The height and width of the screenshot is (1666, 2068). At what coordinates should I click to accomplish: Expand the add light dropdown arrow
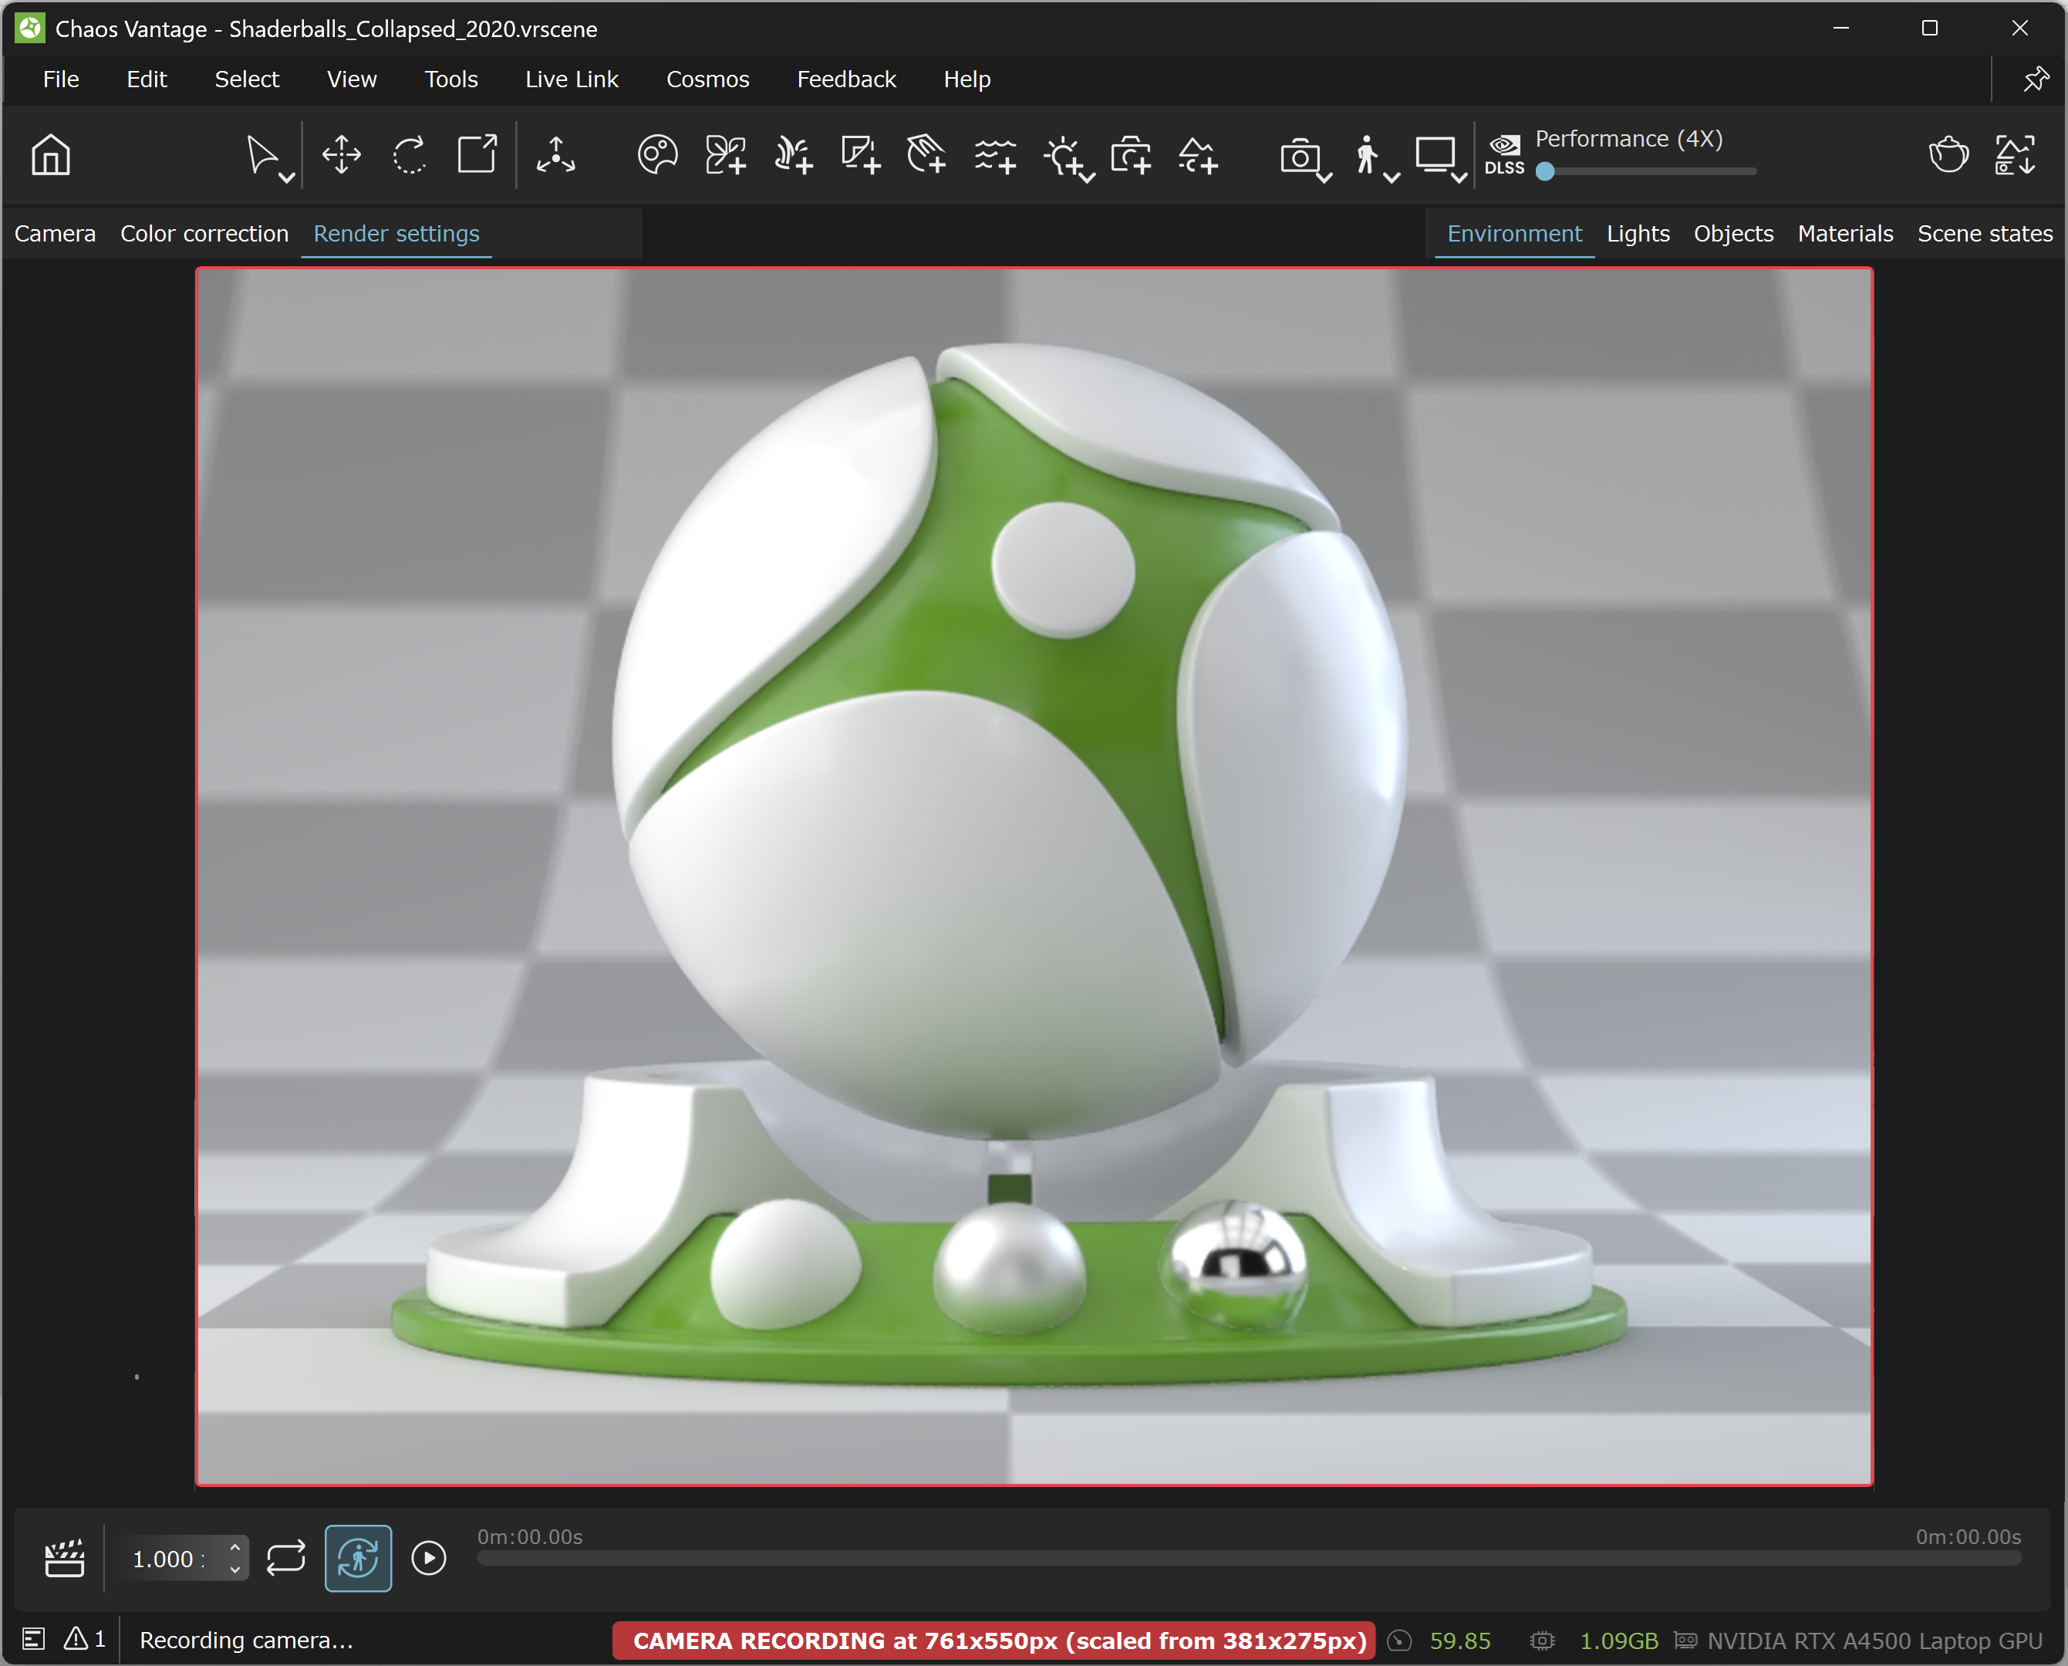point(1088,177)
